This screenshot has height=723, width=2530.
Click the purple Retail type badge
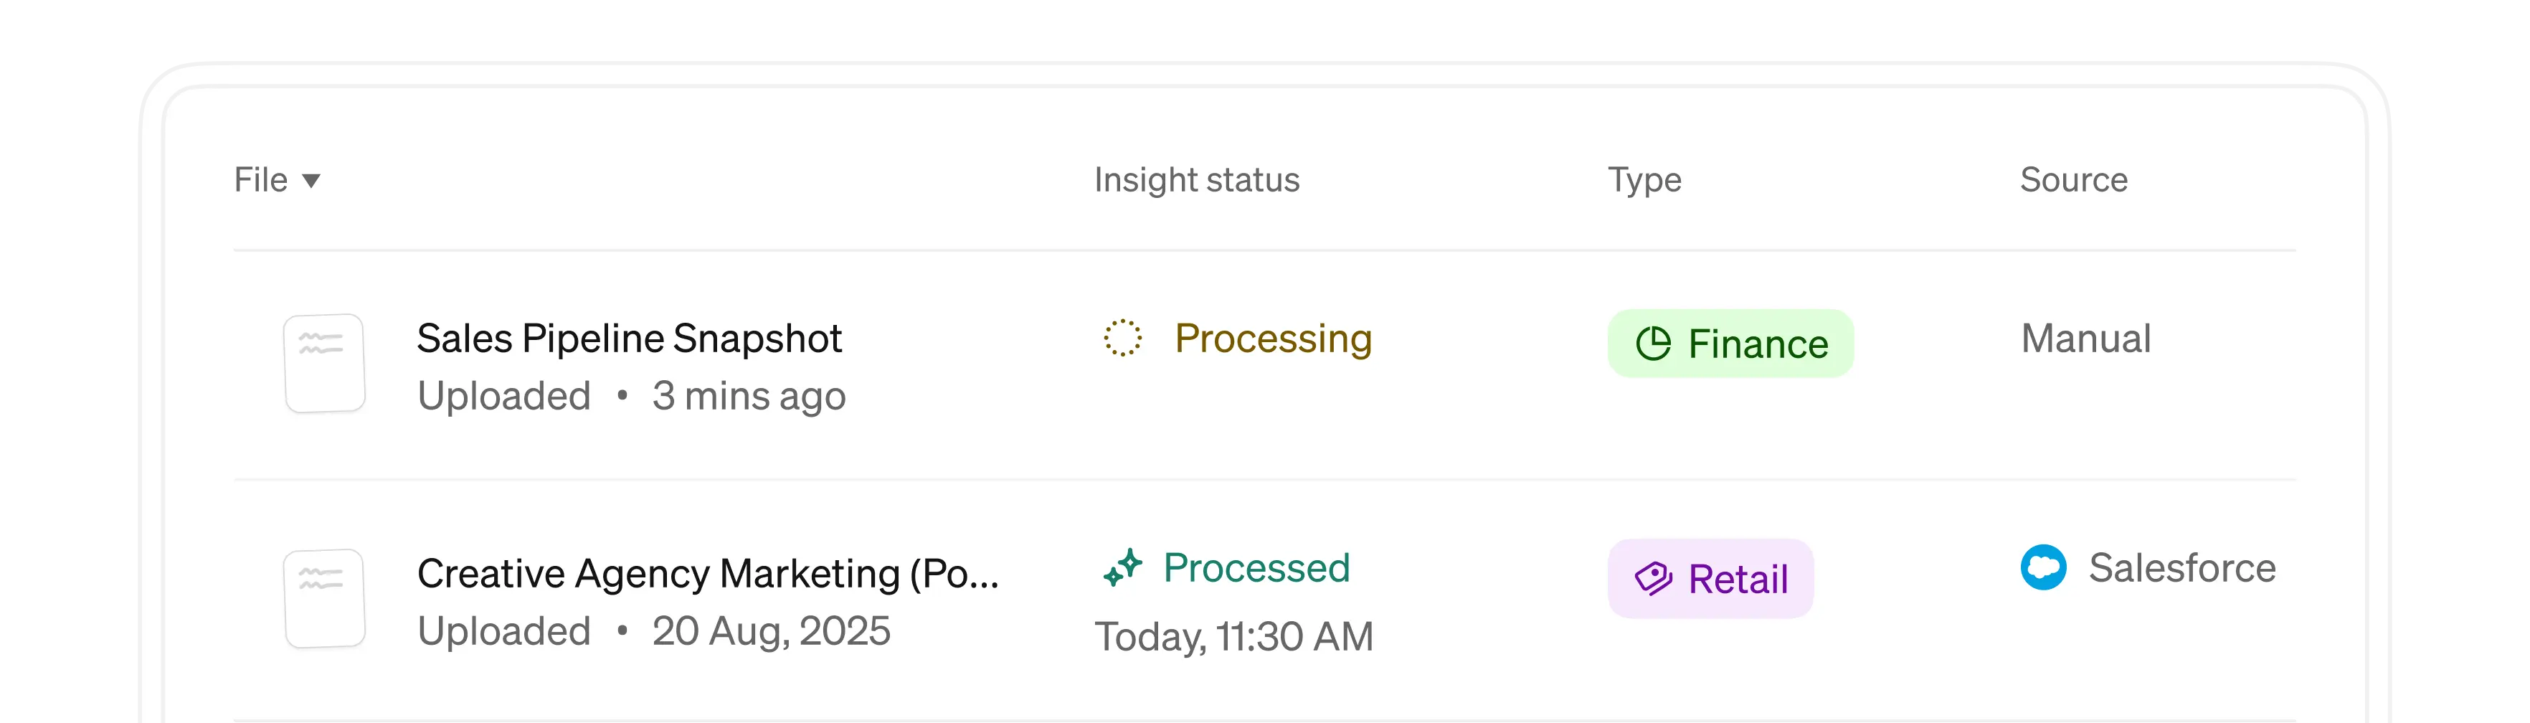coord(1710,579)
